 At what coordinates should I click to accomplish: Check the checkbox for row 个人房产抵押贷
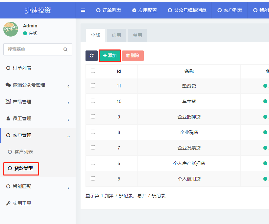[x=93, y=163]
